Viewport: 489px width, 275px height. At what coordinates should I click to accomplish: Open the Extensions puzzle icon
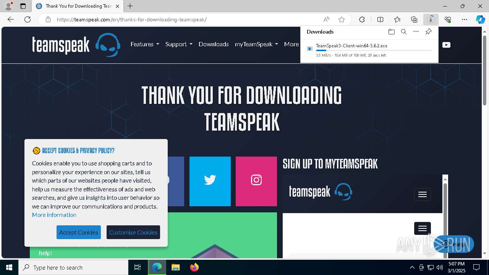pos(362,19)
